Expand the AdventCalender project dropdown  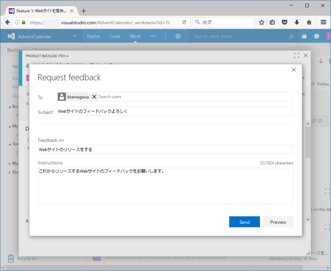(74, 36)
